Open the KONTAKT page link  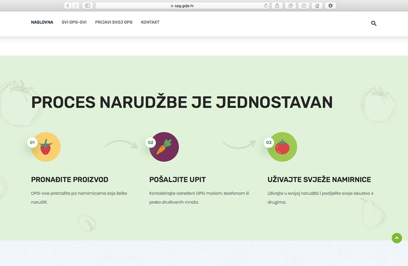150,22
